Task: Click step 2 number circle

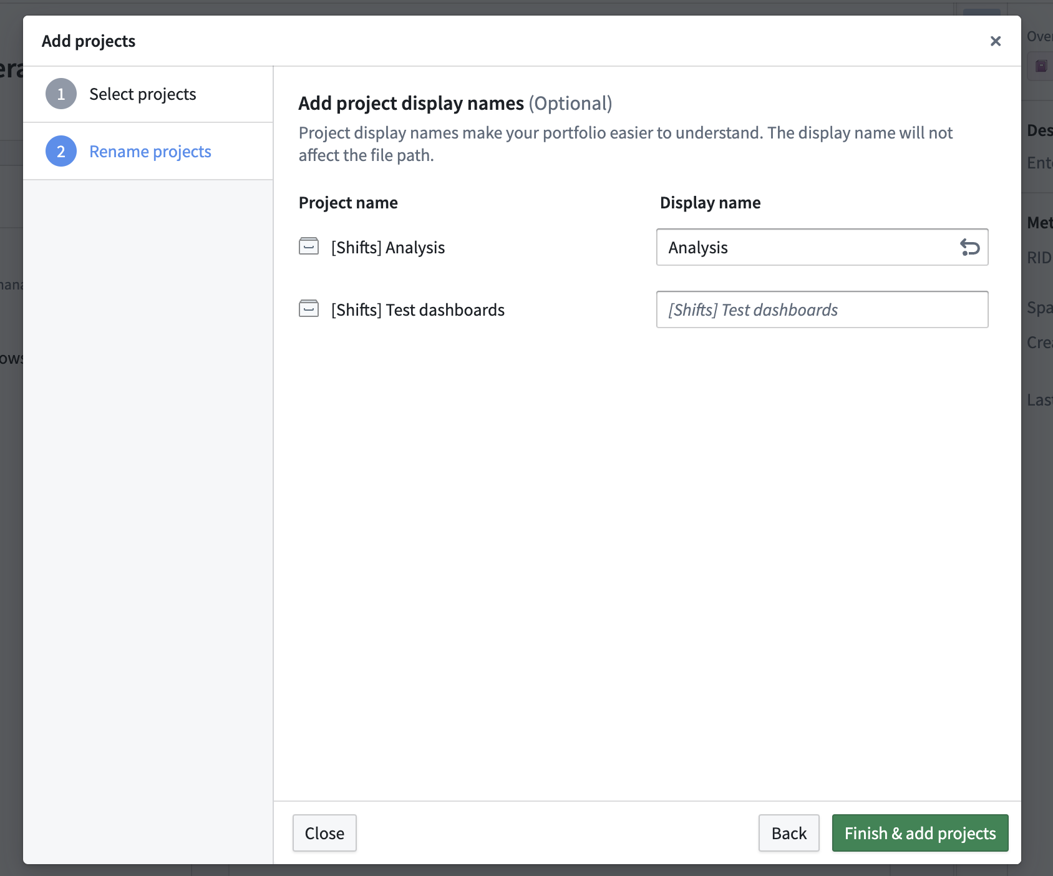Action: pyautogui.click(x=61, y=152)
